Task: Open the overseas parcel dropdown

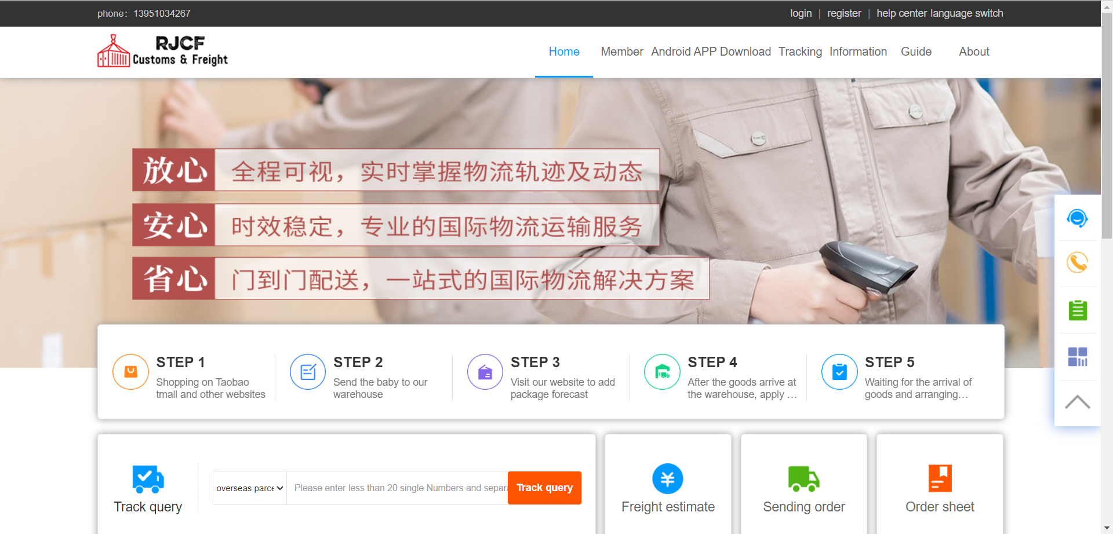Action: tap(250, 488)
